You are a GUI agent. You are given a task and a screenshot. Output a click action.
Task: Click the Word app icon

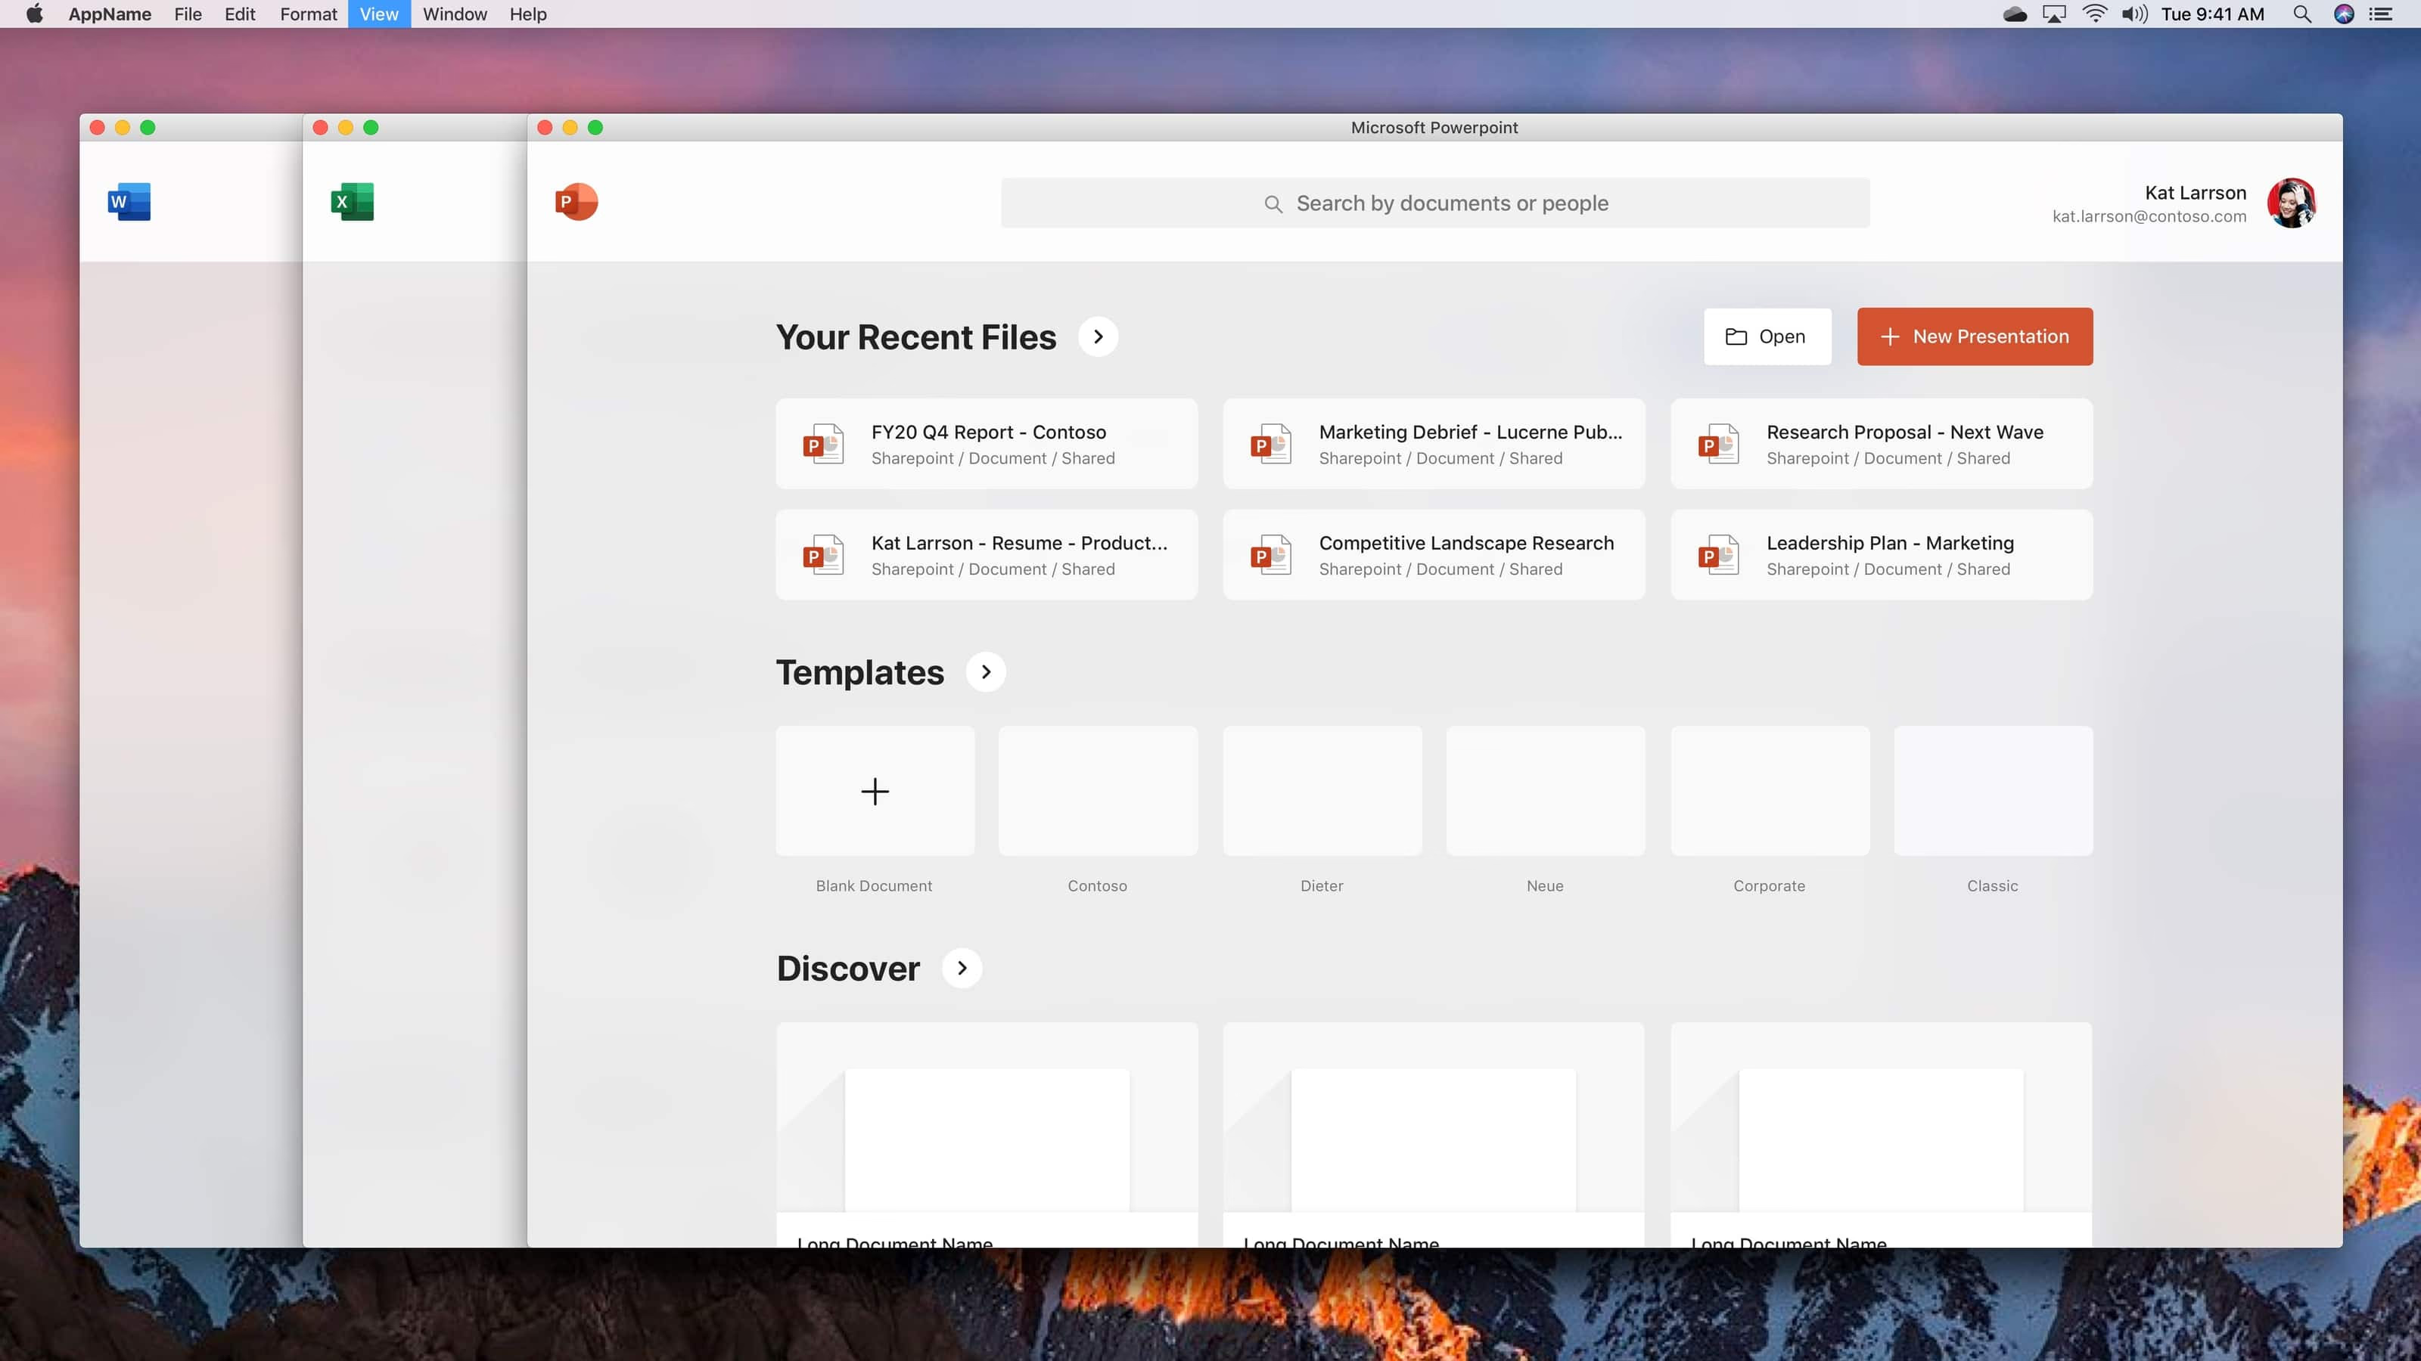click(x=129, y=202)
